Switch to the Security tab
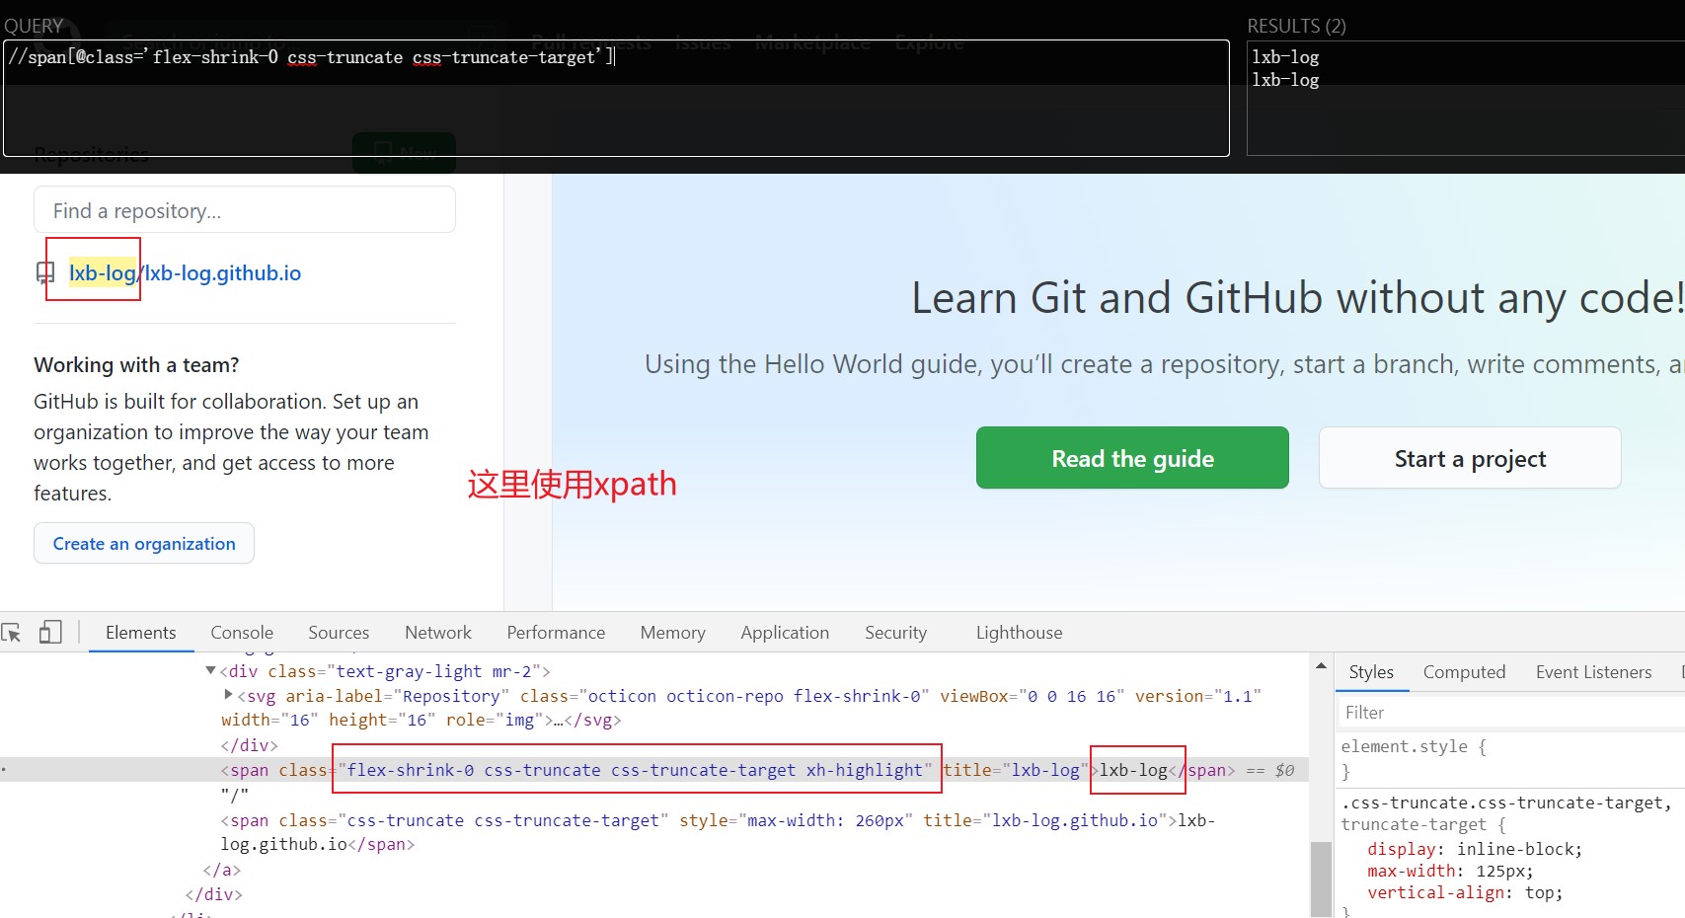This screenshot has height=918, width=1685. pyautogui.click(x=896, y=633)
